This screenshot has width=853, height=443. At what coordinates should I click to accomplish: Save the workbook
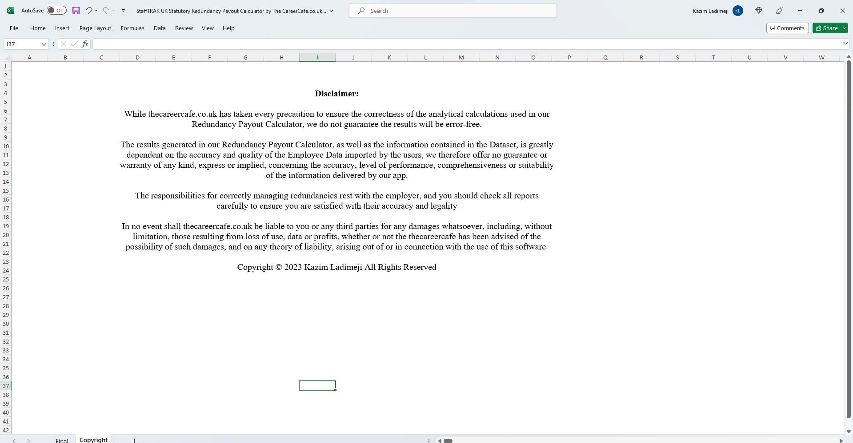click(76, 10)
